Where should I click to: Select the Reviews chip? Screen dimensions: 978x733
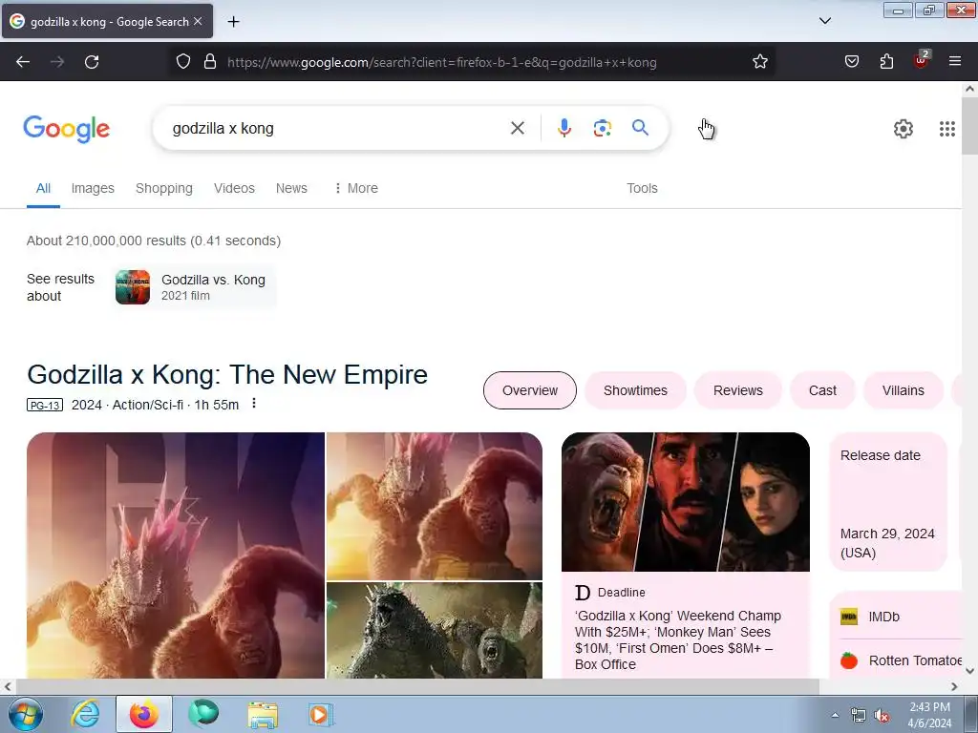click(738, 390)
